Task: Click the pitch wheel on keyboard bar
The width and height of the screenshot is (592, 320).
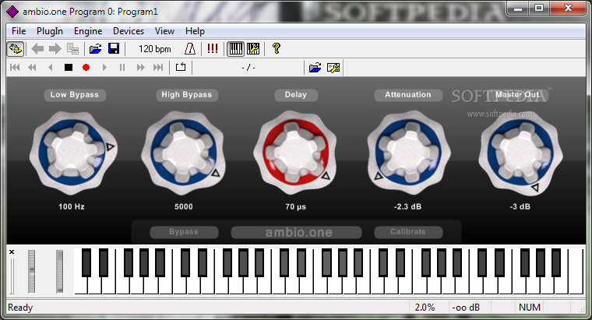Action: point(31,271)
